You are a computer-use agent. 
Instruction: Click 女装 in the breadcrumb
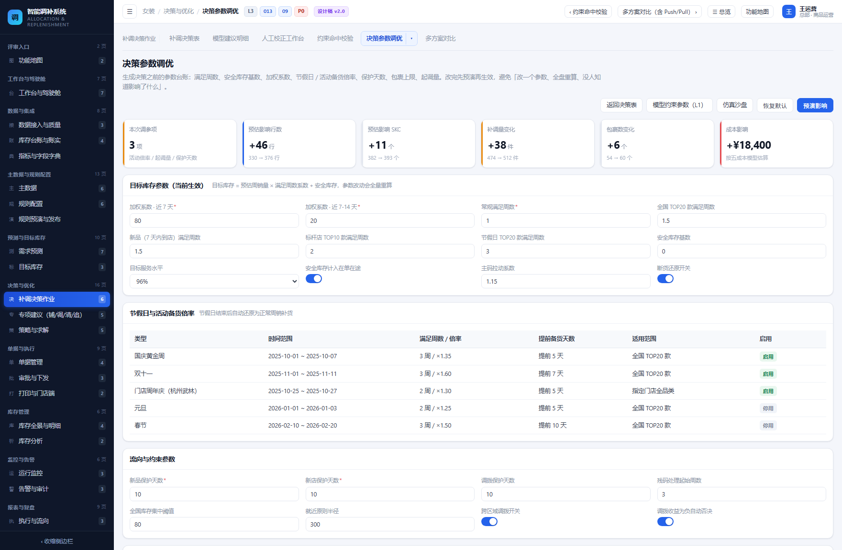tap(149, 11)
